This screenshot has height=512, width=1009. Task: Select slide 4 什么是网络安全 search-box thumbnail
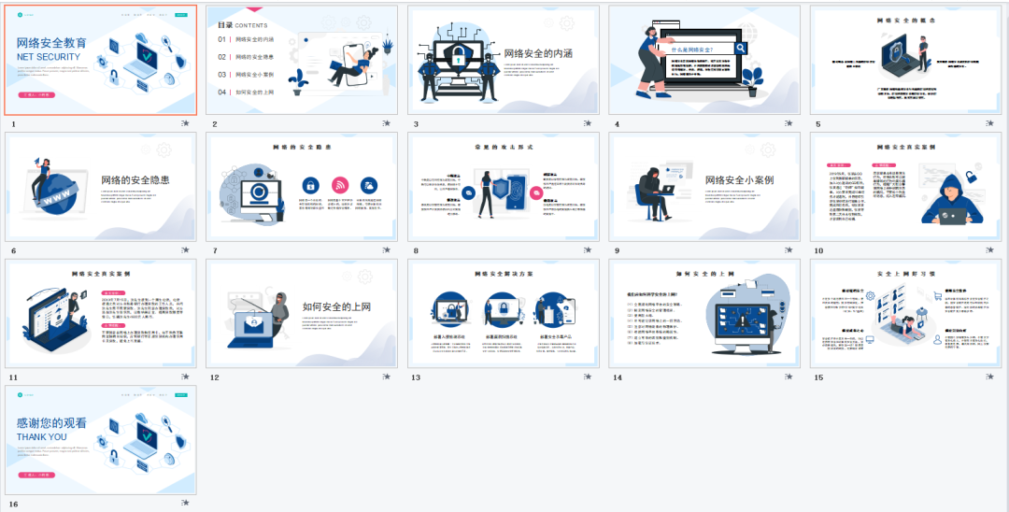[704, 60]
